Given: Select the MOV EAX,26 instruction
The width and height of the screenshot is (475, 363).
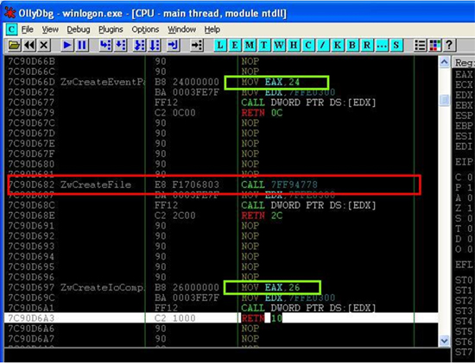Looking at the screenshot, I should [270, 287].
